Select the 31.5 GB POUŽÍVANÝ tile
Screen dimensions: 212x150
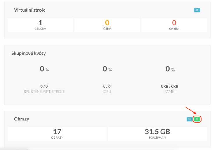coord(157,134)
